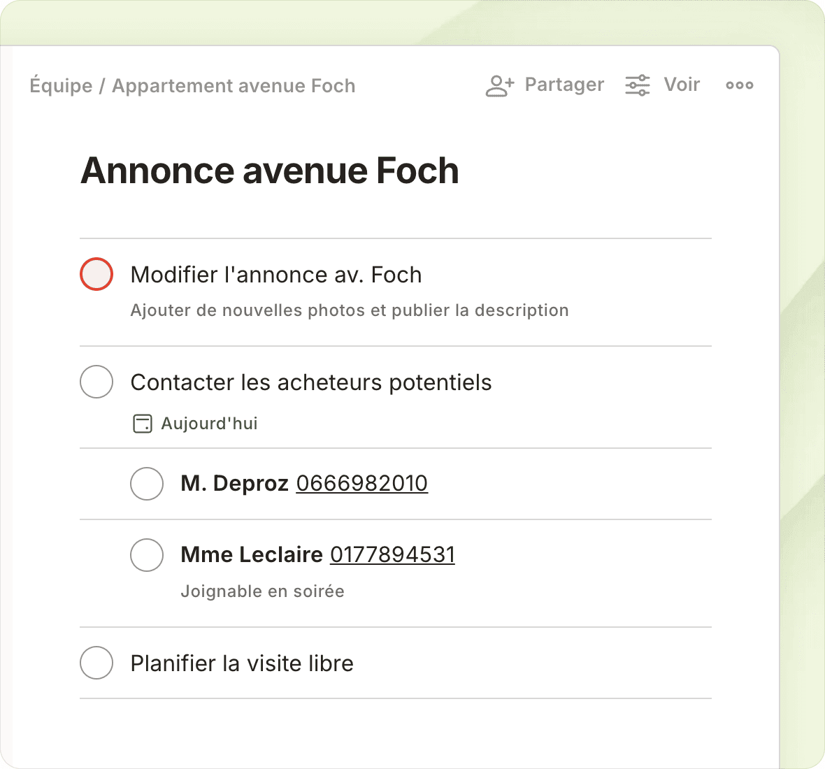825x769 pixels.
Task: Click the share person-plus icon
Action: click(x=499, y=85)
